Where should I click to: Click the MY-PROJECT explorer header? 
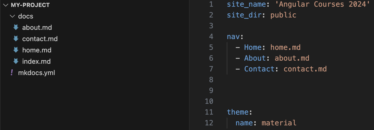(x=30, y=5)
